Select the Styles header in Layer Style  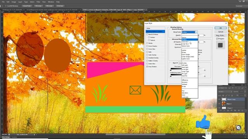pos(155,28)
